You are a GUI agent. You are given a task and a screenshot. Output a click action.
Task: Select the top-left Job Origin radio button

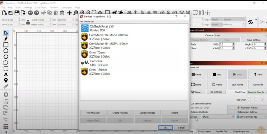click(249, 96)
